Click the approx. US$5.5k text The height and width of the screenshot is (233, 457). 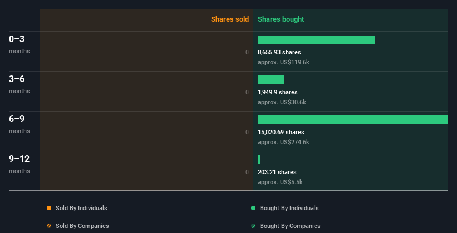tap(280, 182)
